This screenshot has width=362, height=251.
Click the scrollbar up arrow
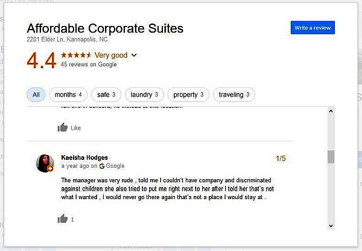point(331,112)
